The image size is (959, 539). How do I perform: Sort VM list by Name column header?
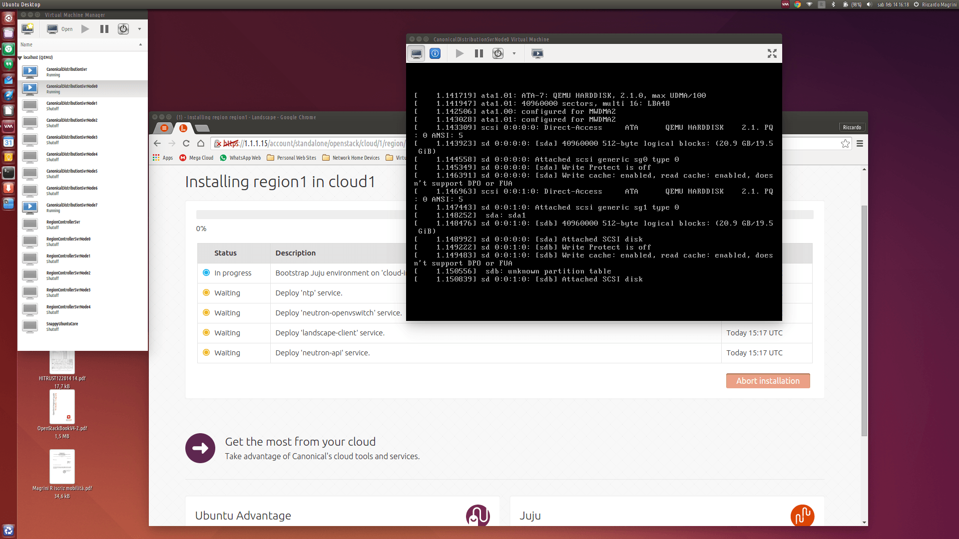(82, 44)
